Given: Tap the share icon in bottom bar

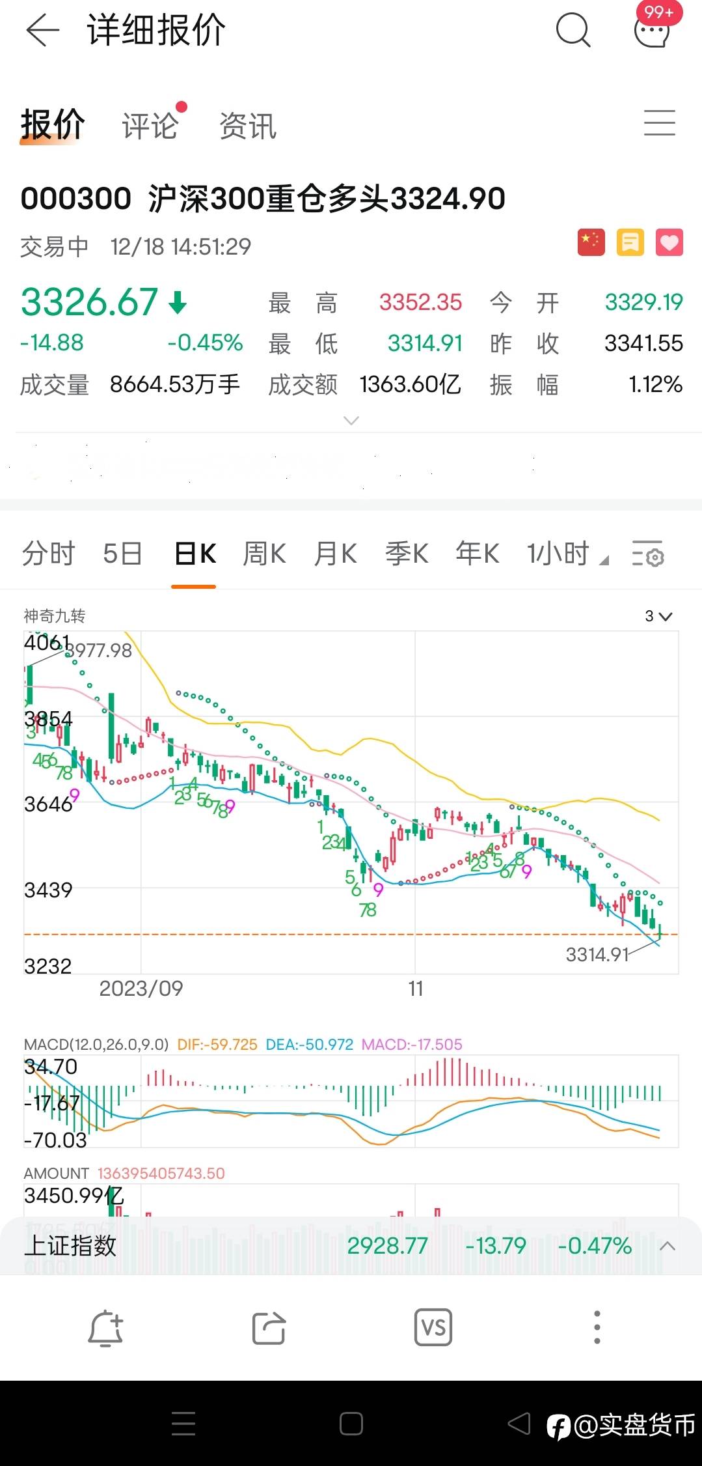Looking at the screenshot, I should (x=269, y=1327).
